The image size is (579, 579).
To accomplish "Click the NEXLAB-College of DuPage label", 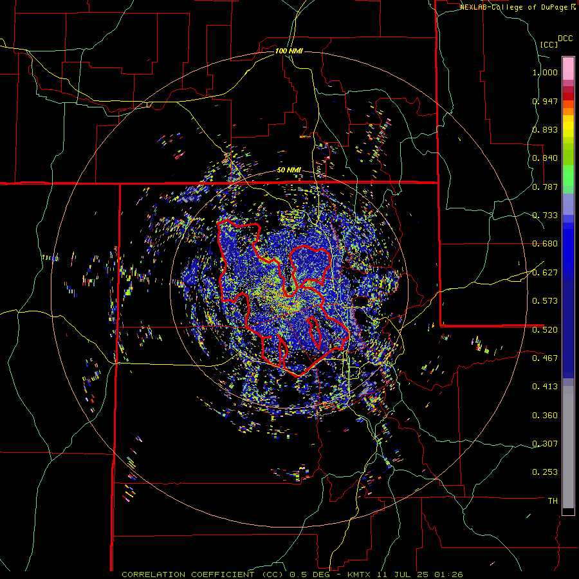I will (514, 7).
